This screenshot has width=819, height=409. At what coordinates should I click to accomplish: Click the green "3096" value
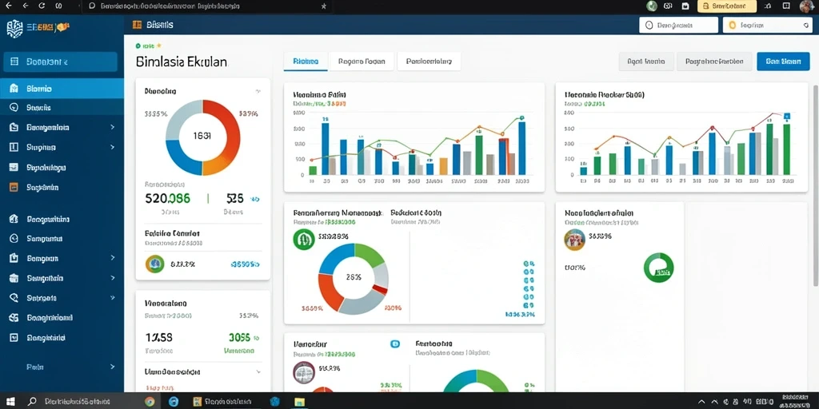[239, 337]
